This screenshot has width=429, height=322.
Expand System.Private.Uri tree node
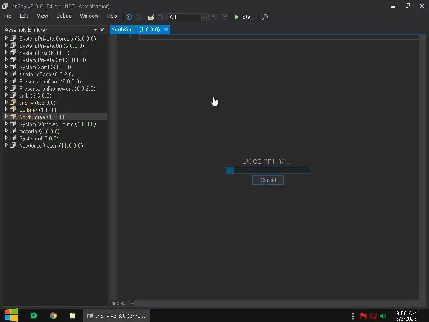(x=6, y=45)
